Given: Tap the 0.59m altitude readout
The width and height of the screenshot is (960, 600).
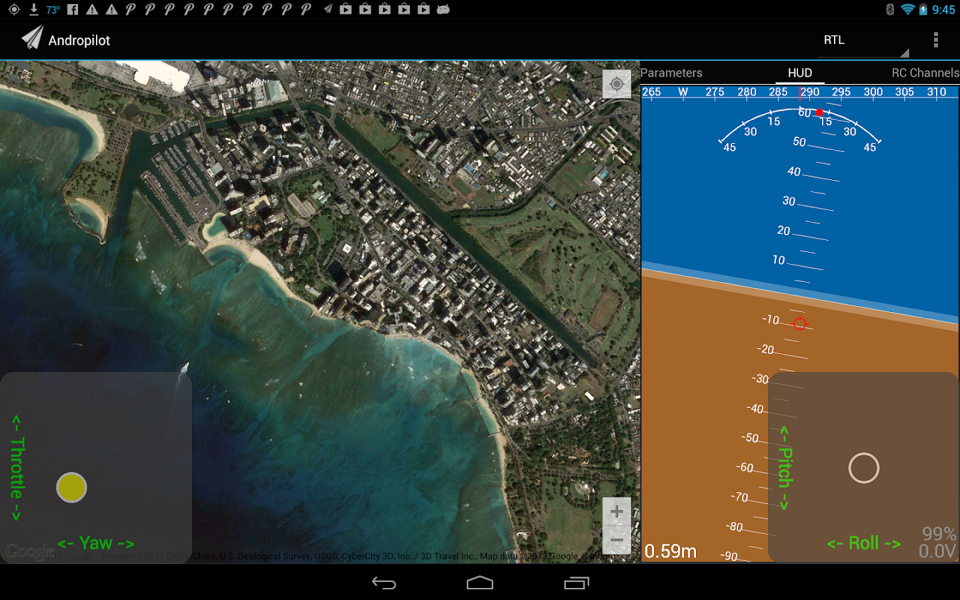Looking at the screenshot, I should pos(671,551).
